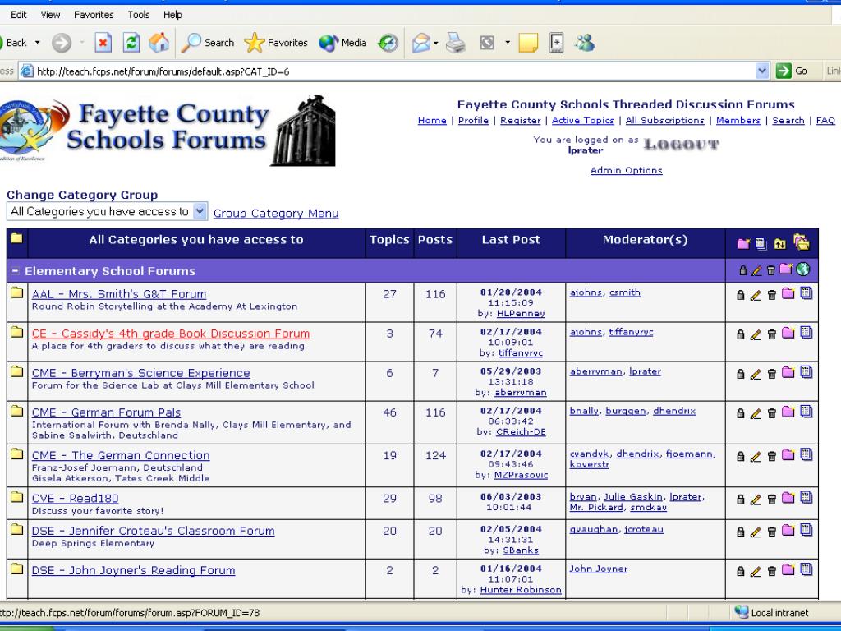841x631 pixels.
Task: Click the forum order arrows icon in header
Action: (779, 243)
